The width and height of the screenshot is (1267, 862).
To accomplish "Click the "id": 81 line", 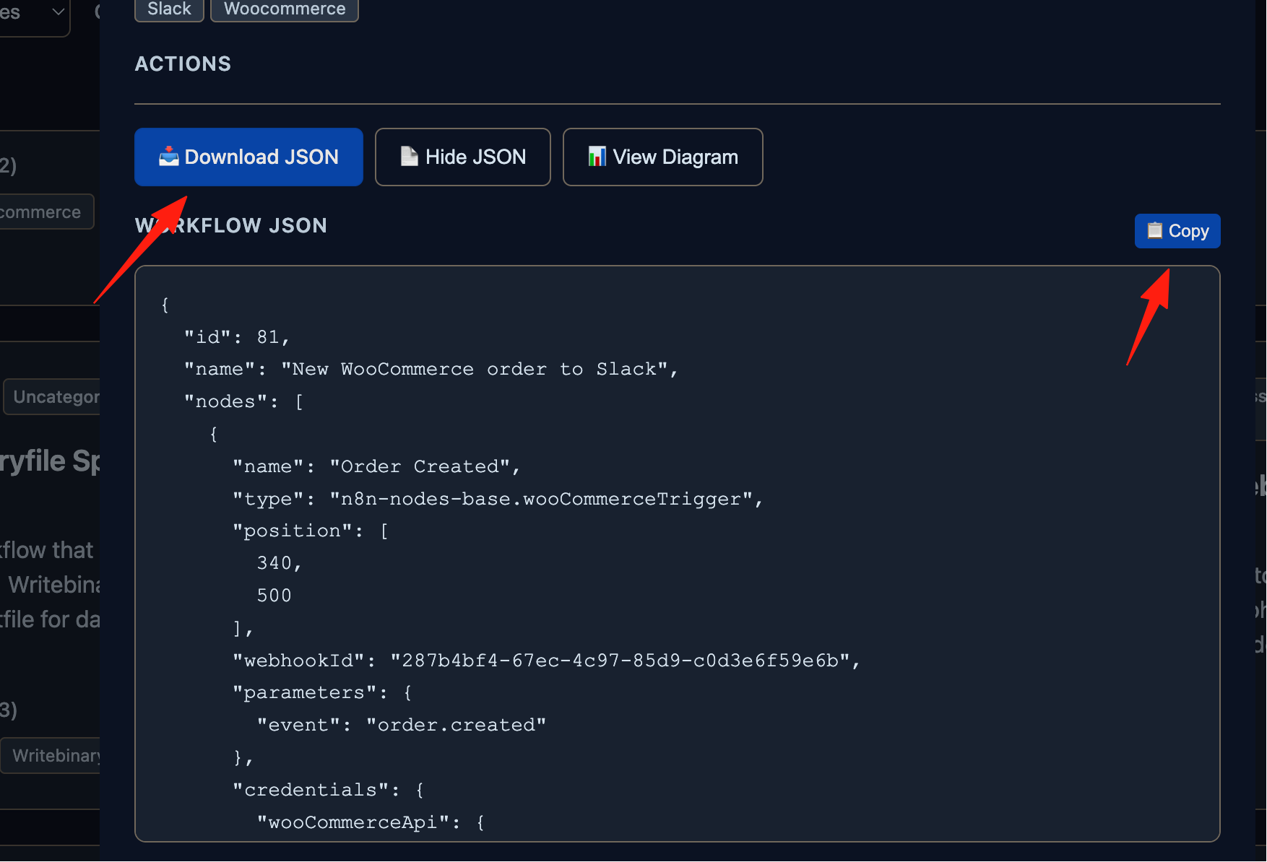I will pos(237,337).
